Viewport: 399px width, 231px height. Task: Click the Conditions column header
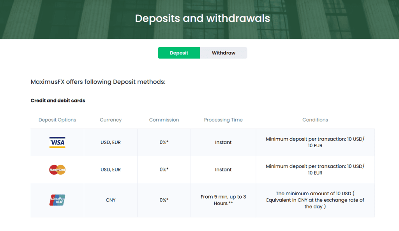[315, 120]
